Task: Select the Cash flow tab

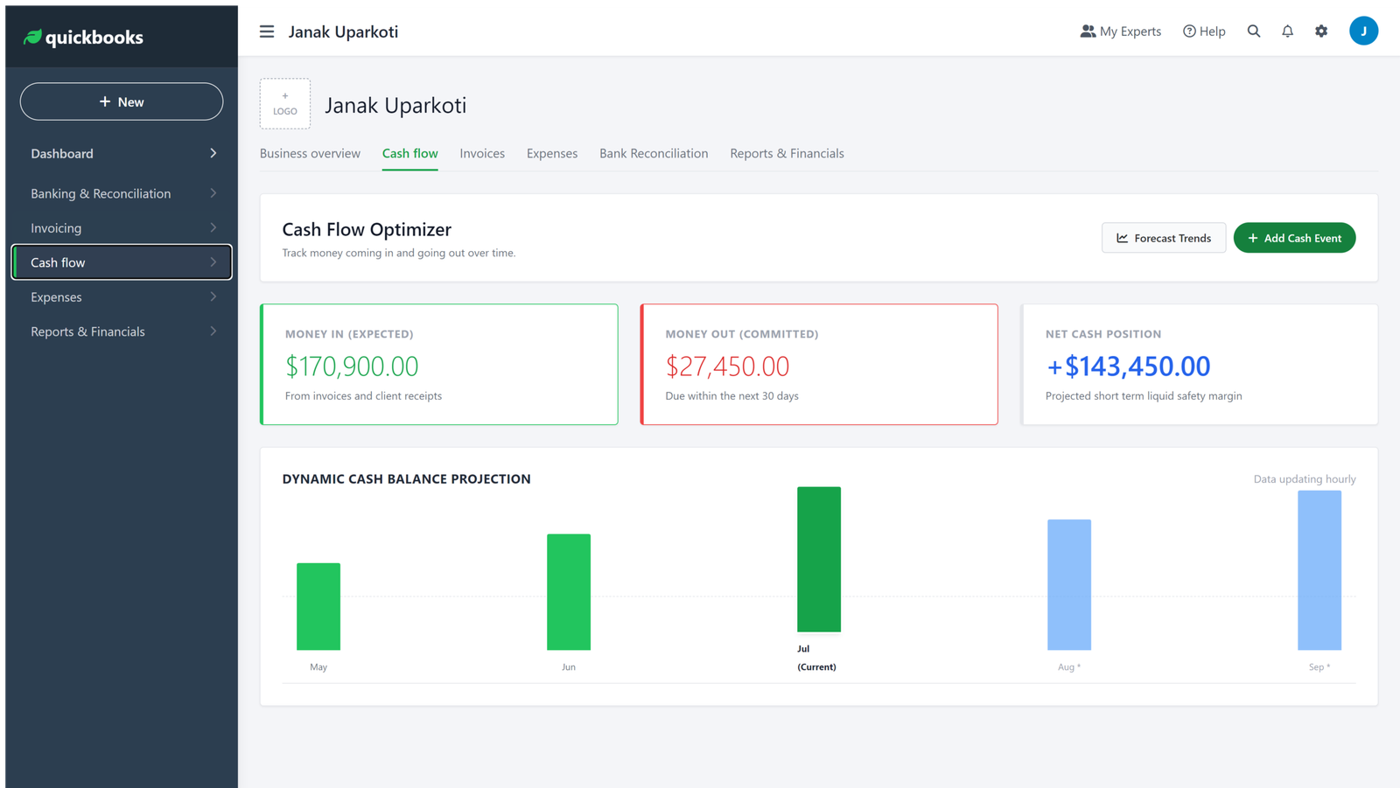Action: click(409, 153)
